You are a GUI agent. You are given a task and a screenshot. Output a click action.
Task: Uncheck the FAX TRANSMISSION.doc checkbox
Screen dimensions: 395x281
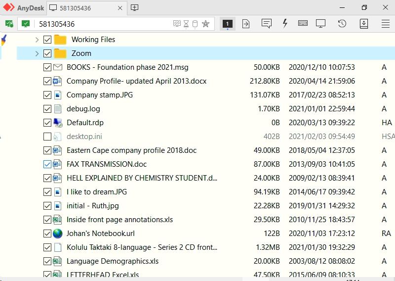pyautogui.click(x=47, y=164)
